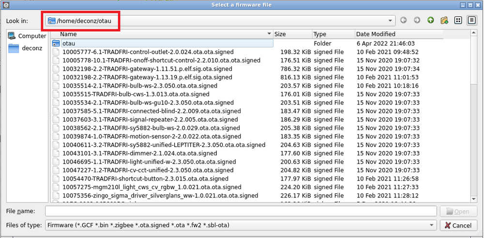Create a new folder icon

(444, 21)
